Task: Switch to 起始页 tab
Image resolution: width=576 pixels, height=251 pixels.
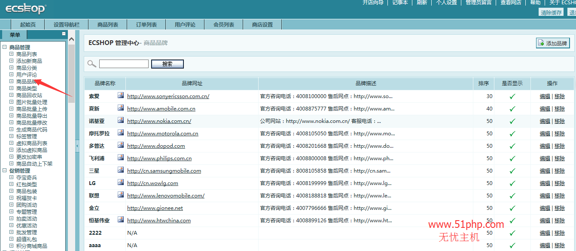Action: tap(28, 24)
